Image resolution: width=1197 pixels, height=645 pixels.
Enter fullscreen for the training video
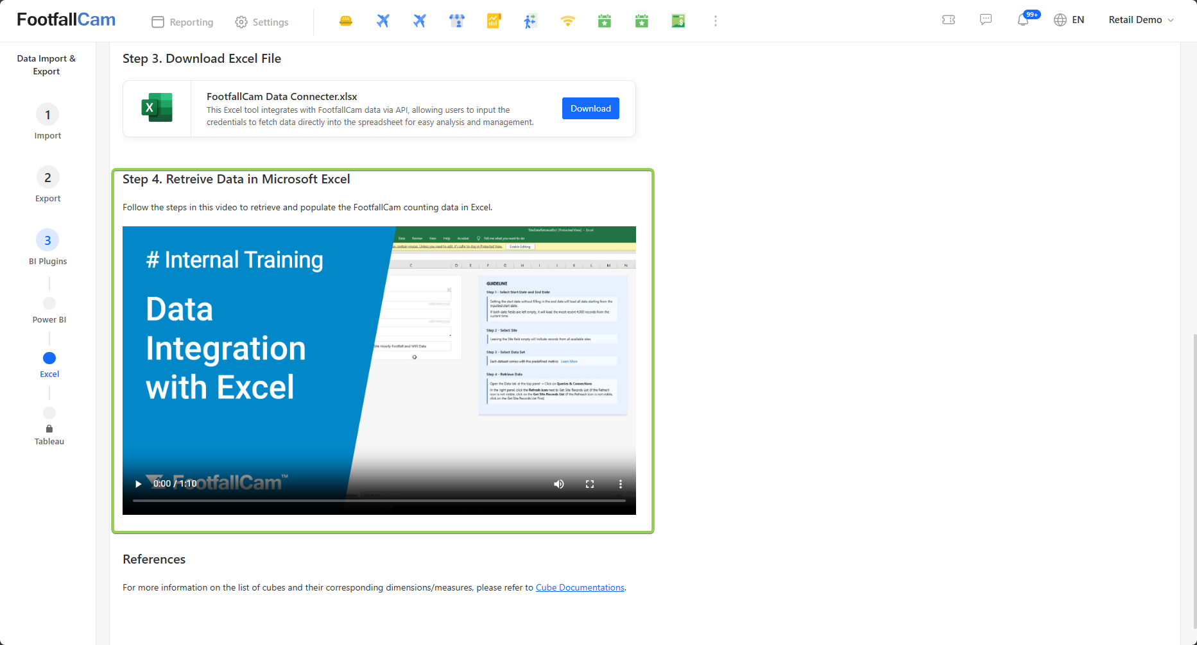pyautogui.click(x=590, y=484)
